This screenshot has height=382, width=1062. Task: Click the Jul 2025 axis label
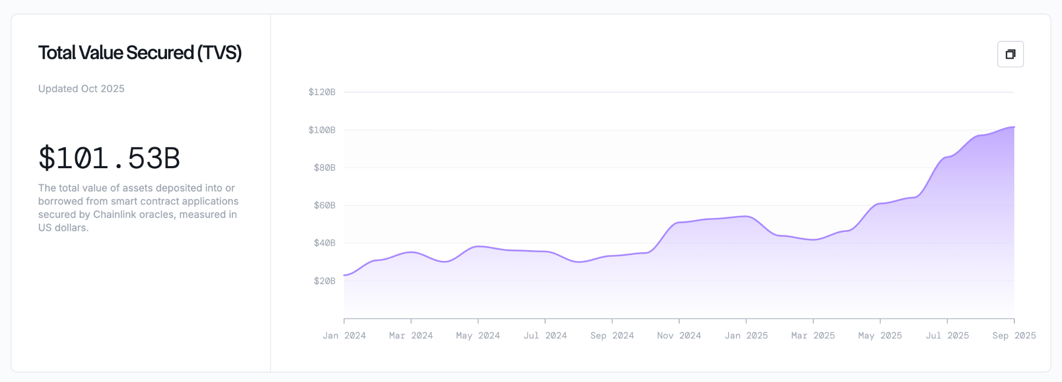click(947, 335)
